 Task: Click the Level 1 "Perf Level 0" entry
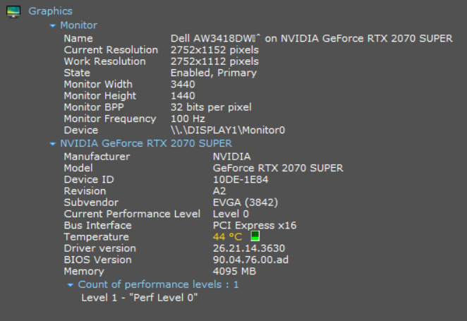click(140, 298)
